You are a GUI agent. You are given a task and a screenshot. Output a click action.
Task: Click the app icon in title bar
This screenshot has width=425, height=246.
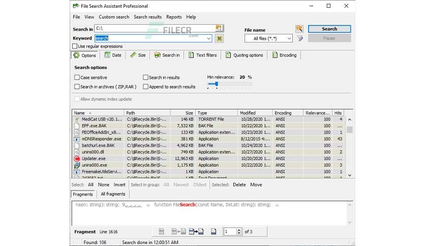click(76, 6)
